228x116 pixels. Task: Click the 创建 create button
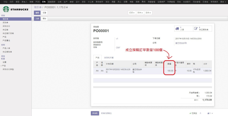coord(44,13)
